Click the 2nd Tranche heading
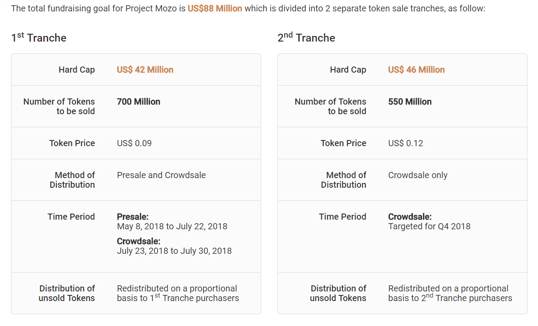 pos(306,38)
